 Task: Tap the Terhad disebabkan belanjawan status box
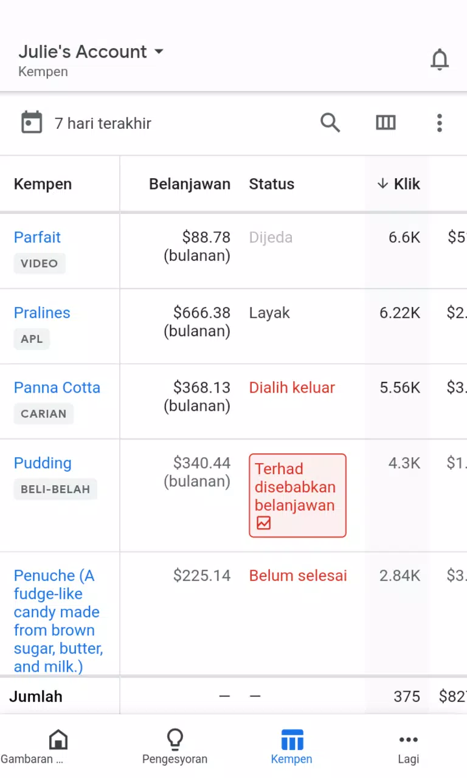(x=297, y=495)
